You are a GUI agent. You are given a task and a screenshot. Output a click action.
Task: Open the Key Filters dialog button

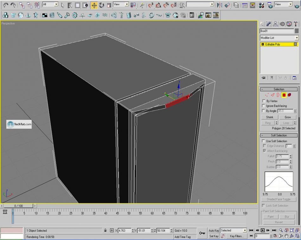coord(236,236)
